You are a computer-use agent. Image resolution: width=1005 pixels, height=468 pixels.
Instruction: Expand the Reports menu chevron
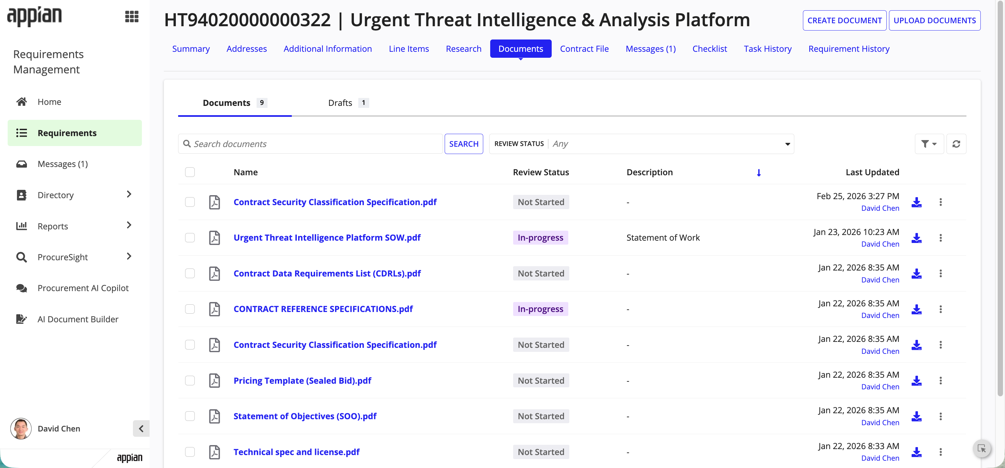pos(129,225)
